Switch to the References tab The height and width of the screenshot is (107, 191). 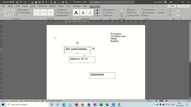click(x=42, y=6)
